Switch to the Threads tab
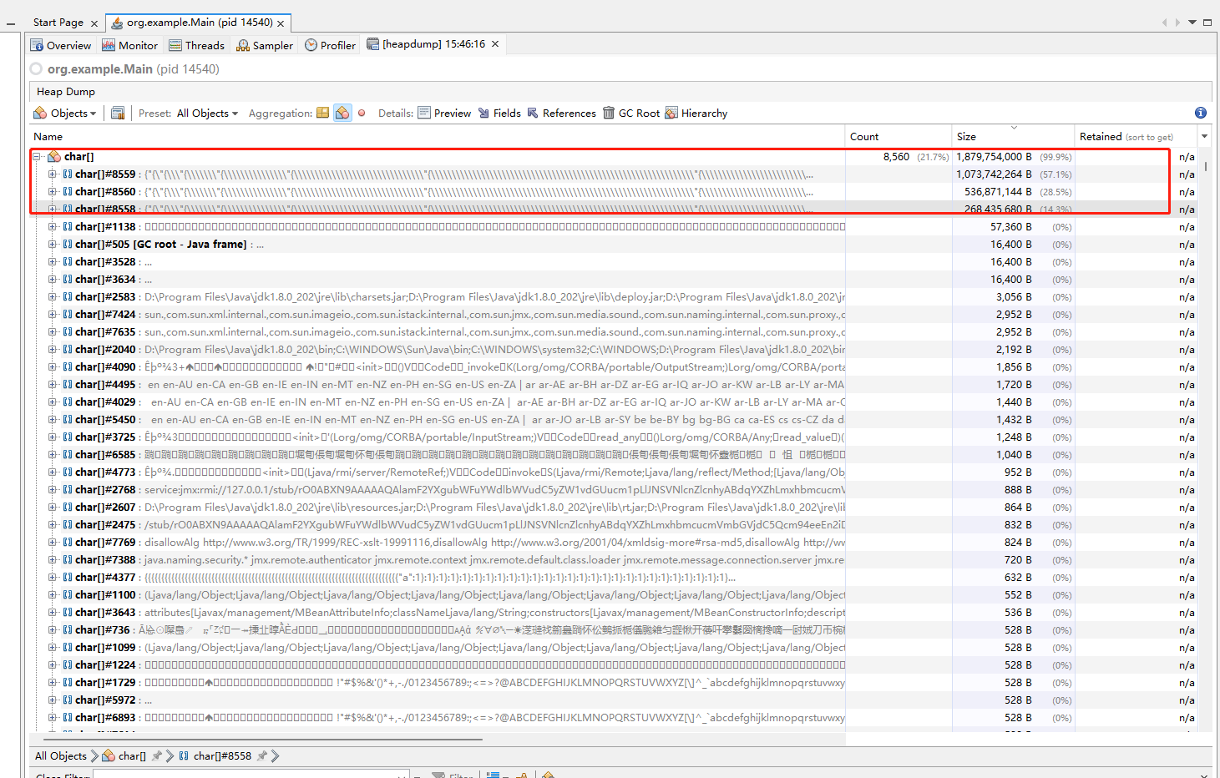The width and height of the screenshot is (1220, 778). click(196, 45)
